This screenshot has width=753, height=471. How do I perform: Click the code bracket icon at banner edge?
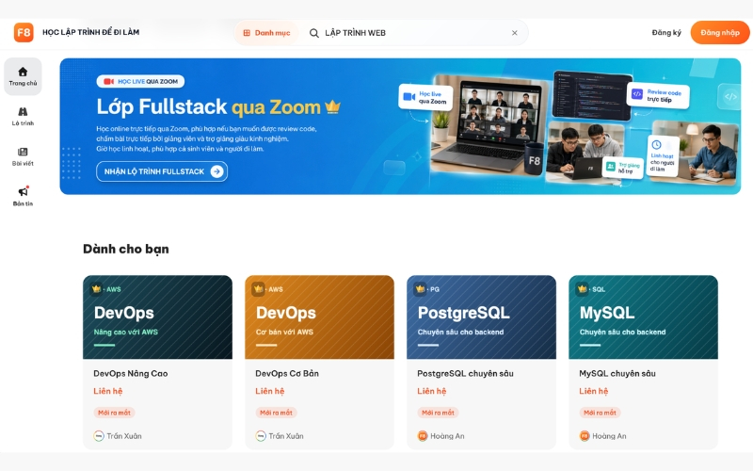730,97
